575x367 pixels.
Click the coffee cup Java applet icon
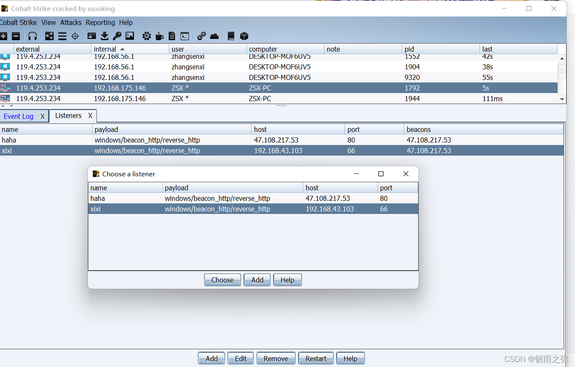point(159,36)
